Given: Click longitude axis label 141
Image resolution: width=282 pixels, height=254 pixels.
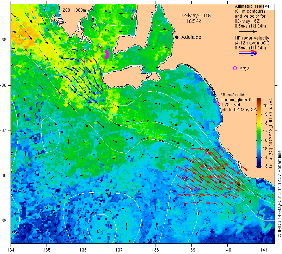Looking at the screenshot, I should coord(264,250).
